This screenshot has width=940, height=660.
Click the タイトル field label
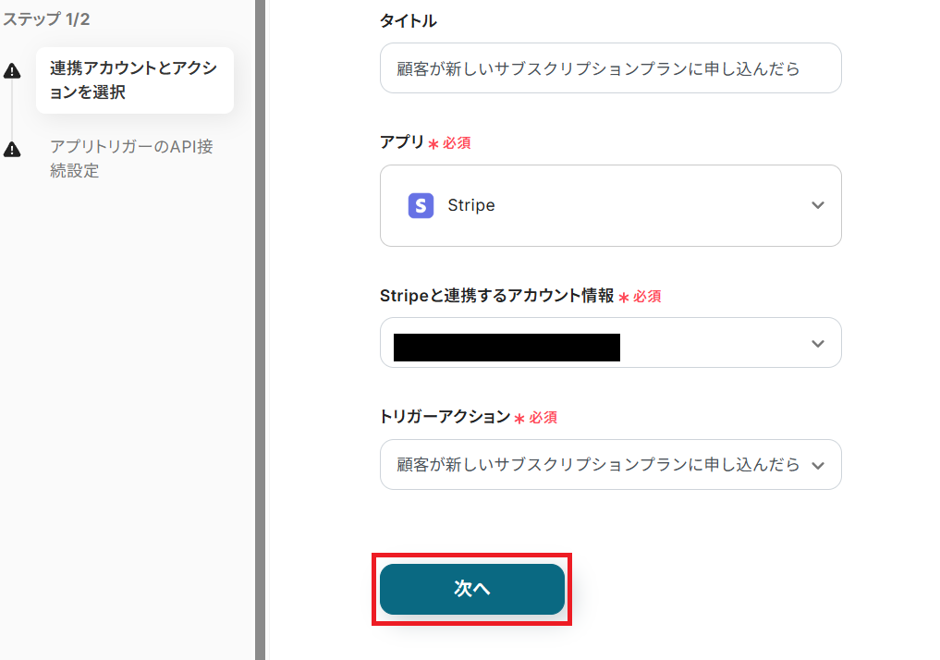[408, 20]
